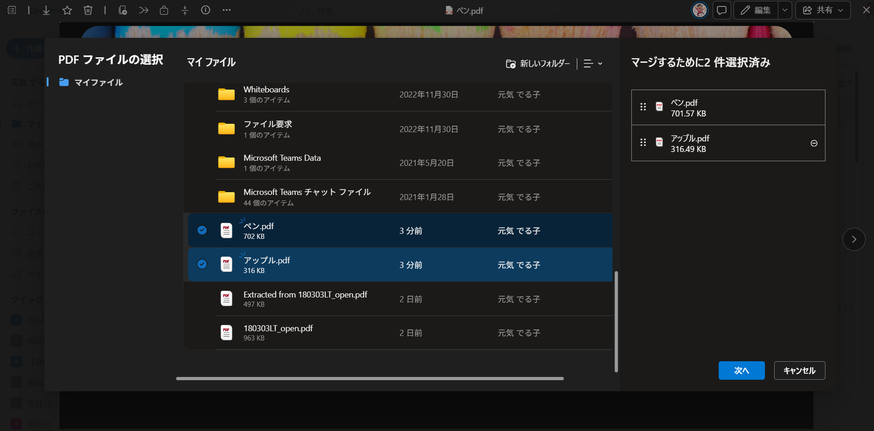Open the dropdown arrow beside 編集
Screen dimensions: 874x431
click(x=785, y=10)
